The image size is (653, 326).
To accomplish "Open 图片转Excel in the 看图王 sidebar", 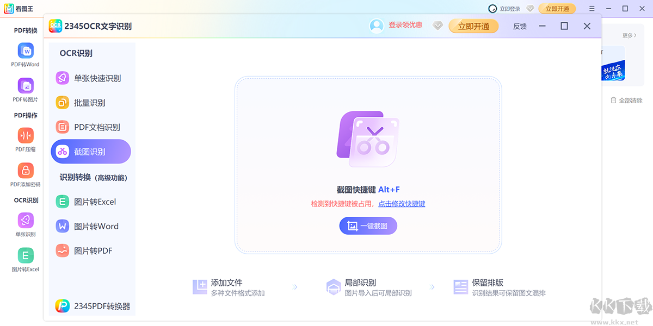I will [26, 260].
